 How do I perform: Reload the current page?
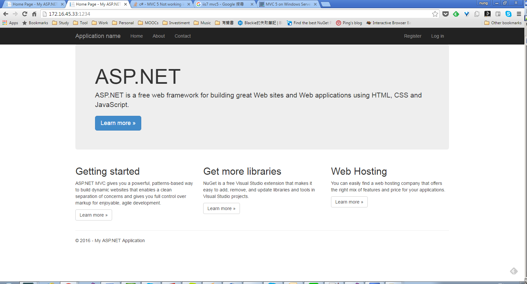pyautogui.click(x=25, y=14)
